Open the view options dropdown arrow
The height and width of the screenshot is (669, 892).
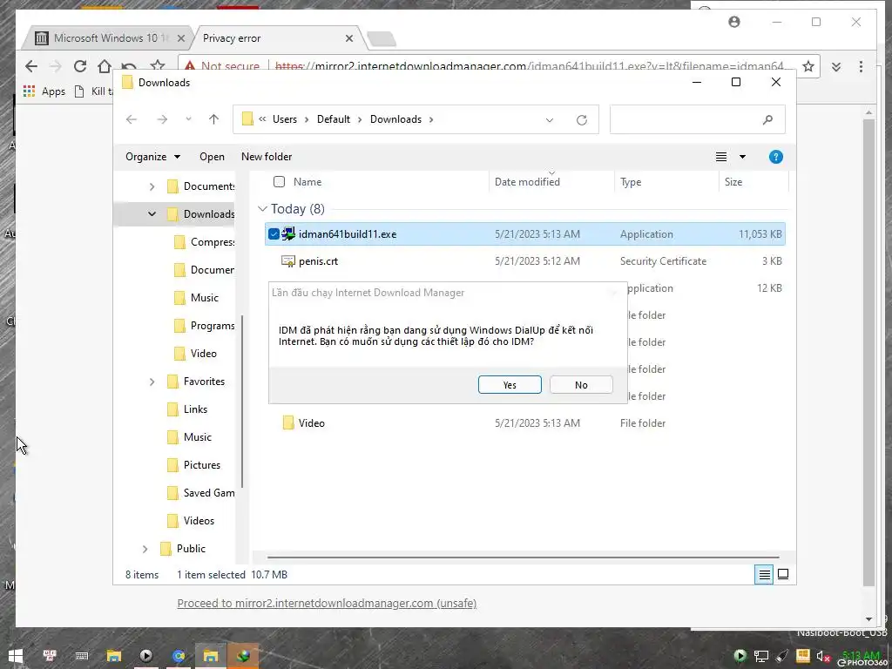click(742, 157)
